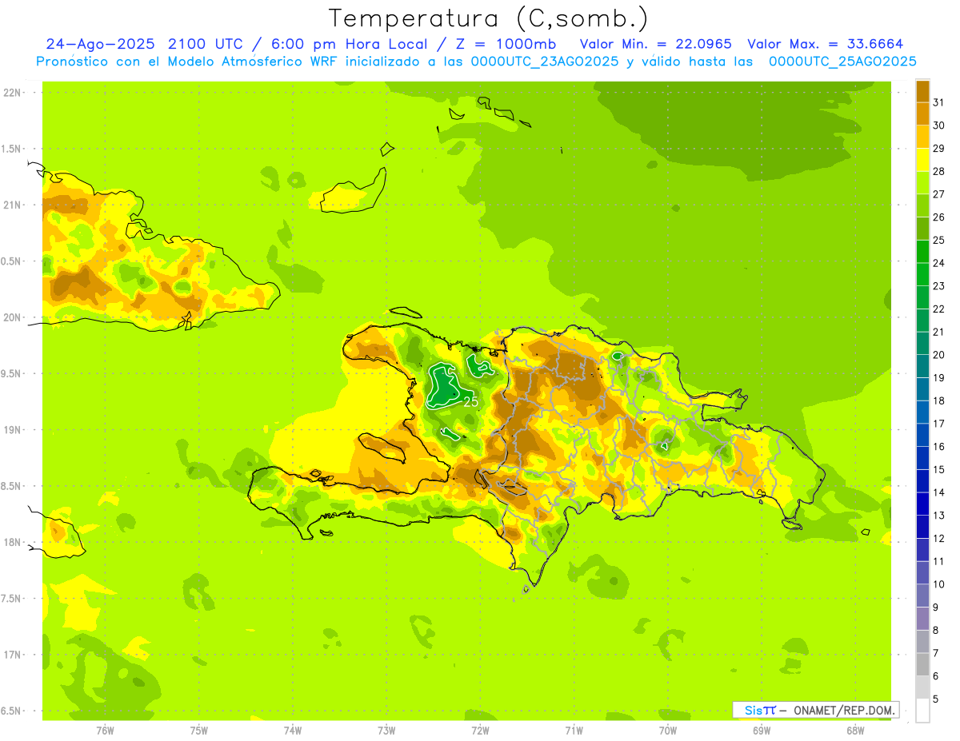Click the white '25' contour label on map
The width and height of the screenshot is (960, 741).
click(x=470, y=402)
